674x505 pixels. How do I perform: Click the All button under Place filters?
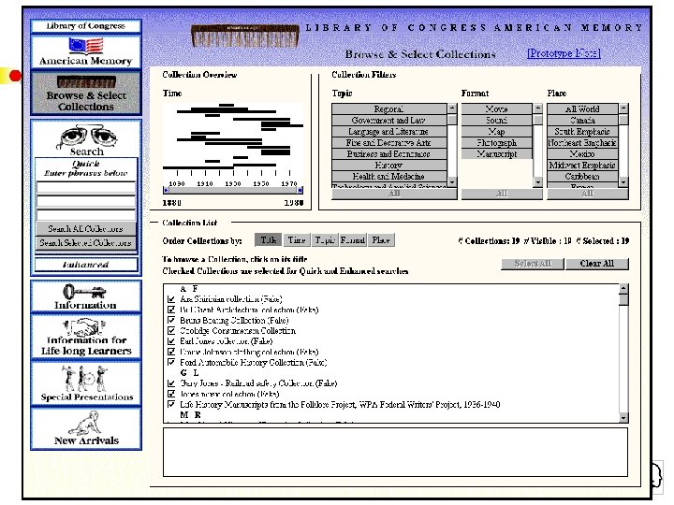click(x=588, y=194)
